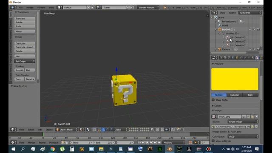Viewport: 272px width, 153px height.
Task: Click the timeline End frame field
Action: [x=104, y=143]
